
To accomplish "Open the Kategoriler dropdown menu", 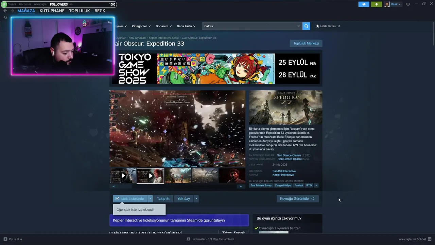I will [141, 26].
